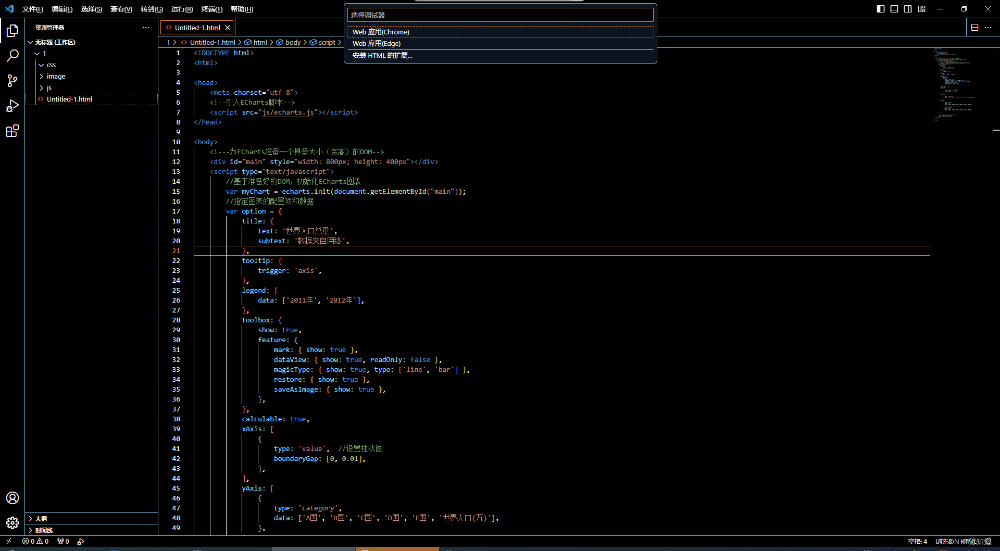Click the 资源管理器 panel title
The image size is (1000, 551).
(49, 28)
